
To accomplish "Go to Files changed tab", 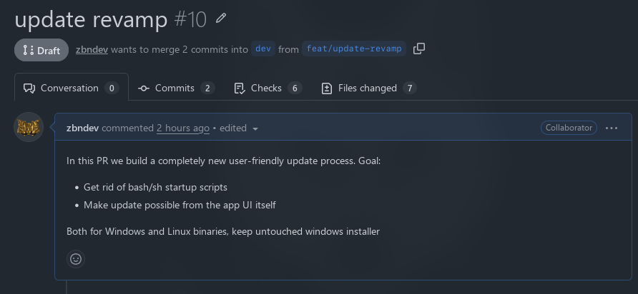I will pos(369,88).
